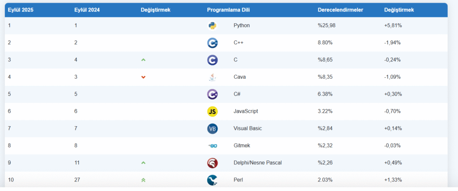Click the Java coffee cup icon
The height and width of the screenshot is (191, 458).
coord(212,77)
